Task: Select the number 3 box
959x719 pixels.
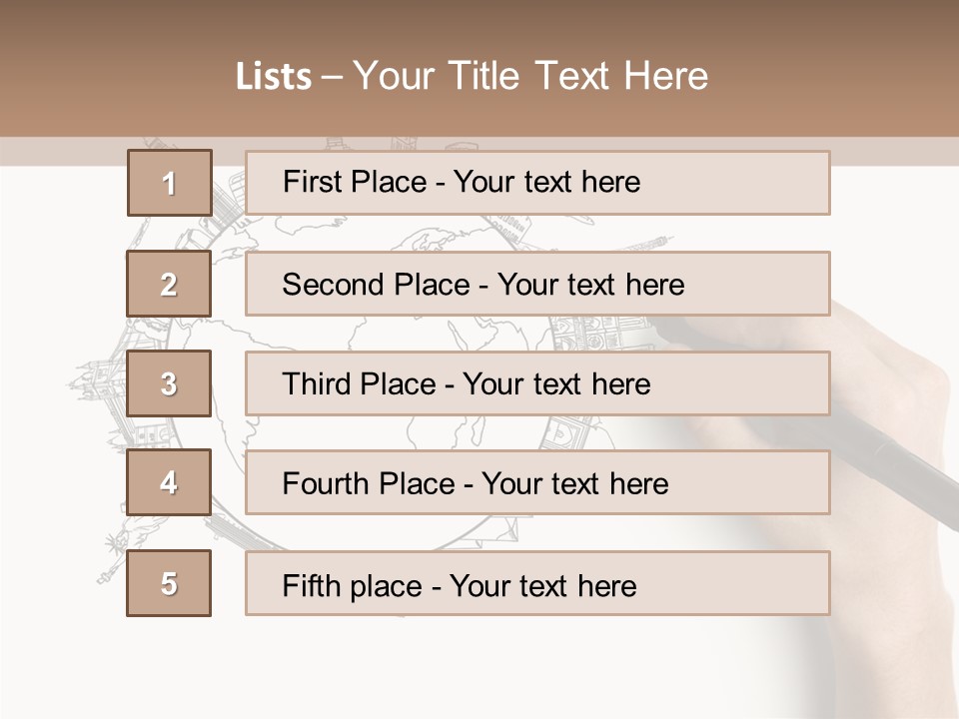Action: [169, 383]
